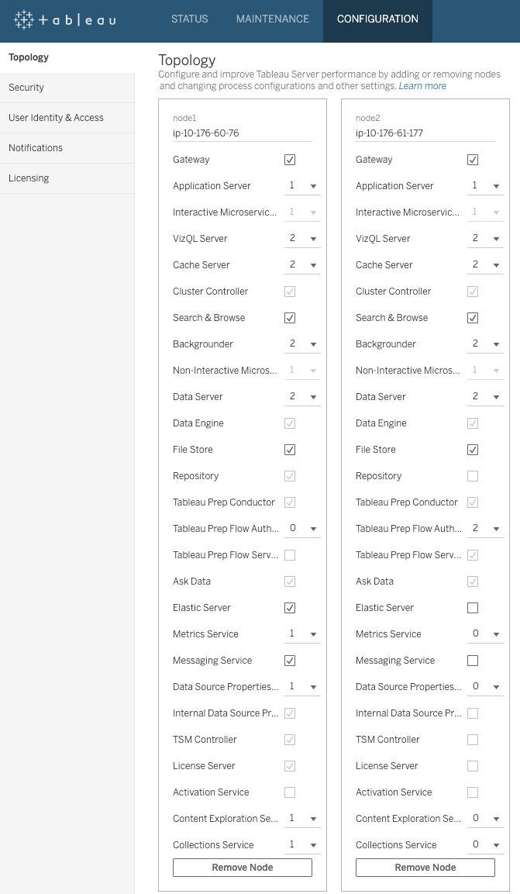This screenshot has height=894, width=520.
Task: Open node2 Backgrounder count dropdown
Action: (485, 343)
